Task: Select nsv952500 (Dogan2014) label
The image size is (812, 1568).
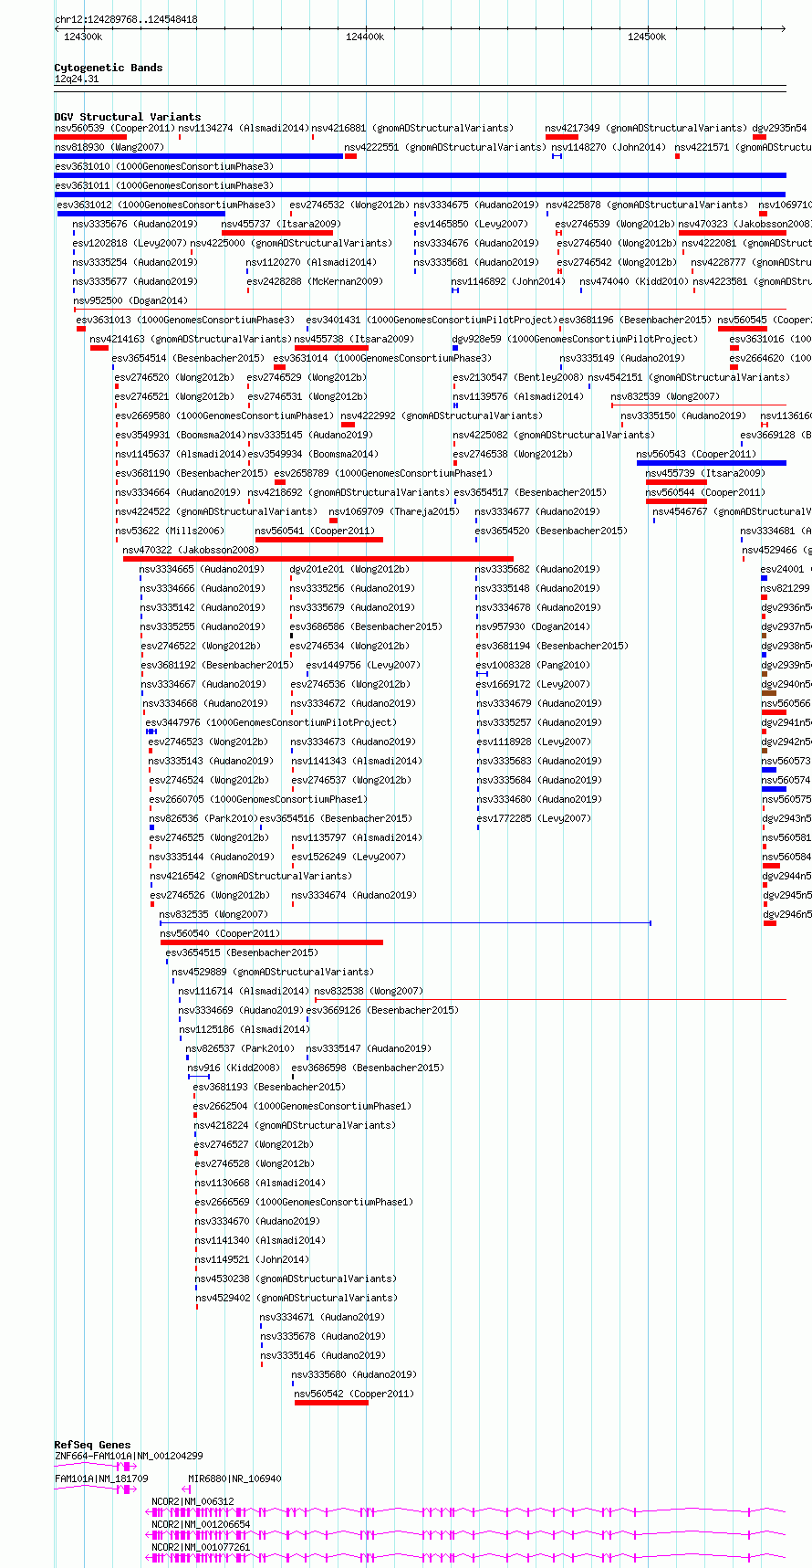Action: (130, 301)
